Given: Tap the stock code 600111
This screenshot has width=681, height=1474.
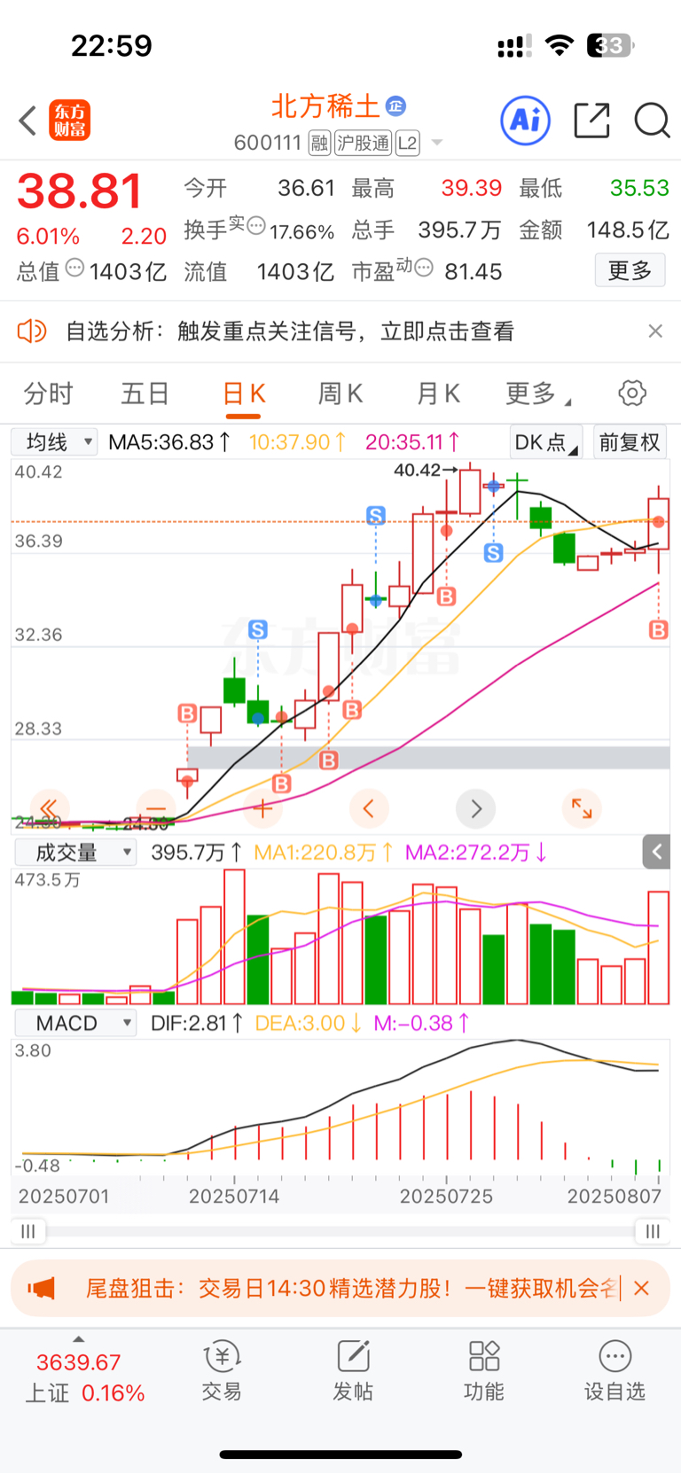Looking at the screenshot, I should tap(268, 143).
